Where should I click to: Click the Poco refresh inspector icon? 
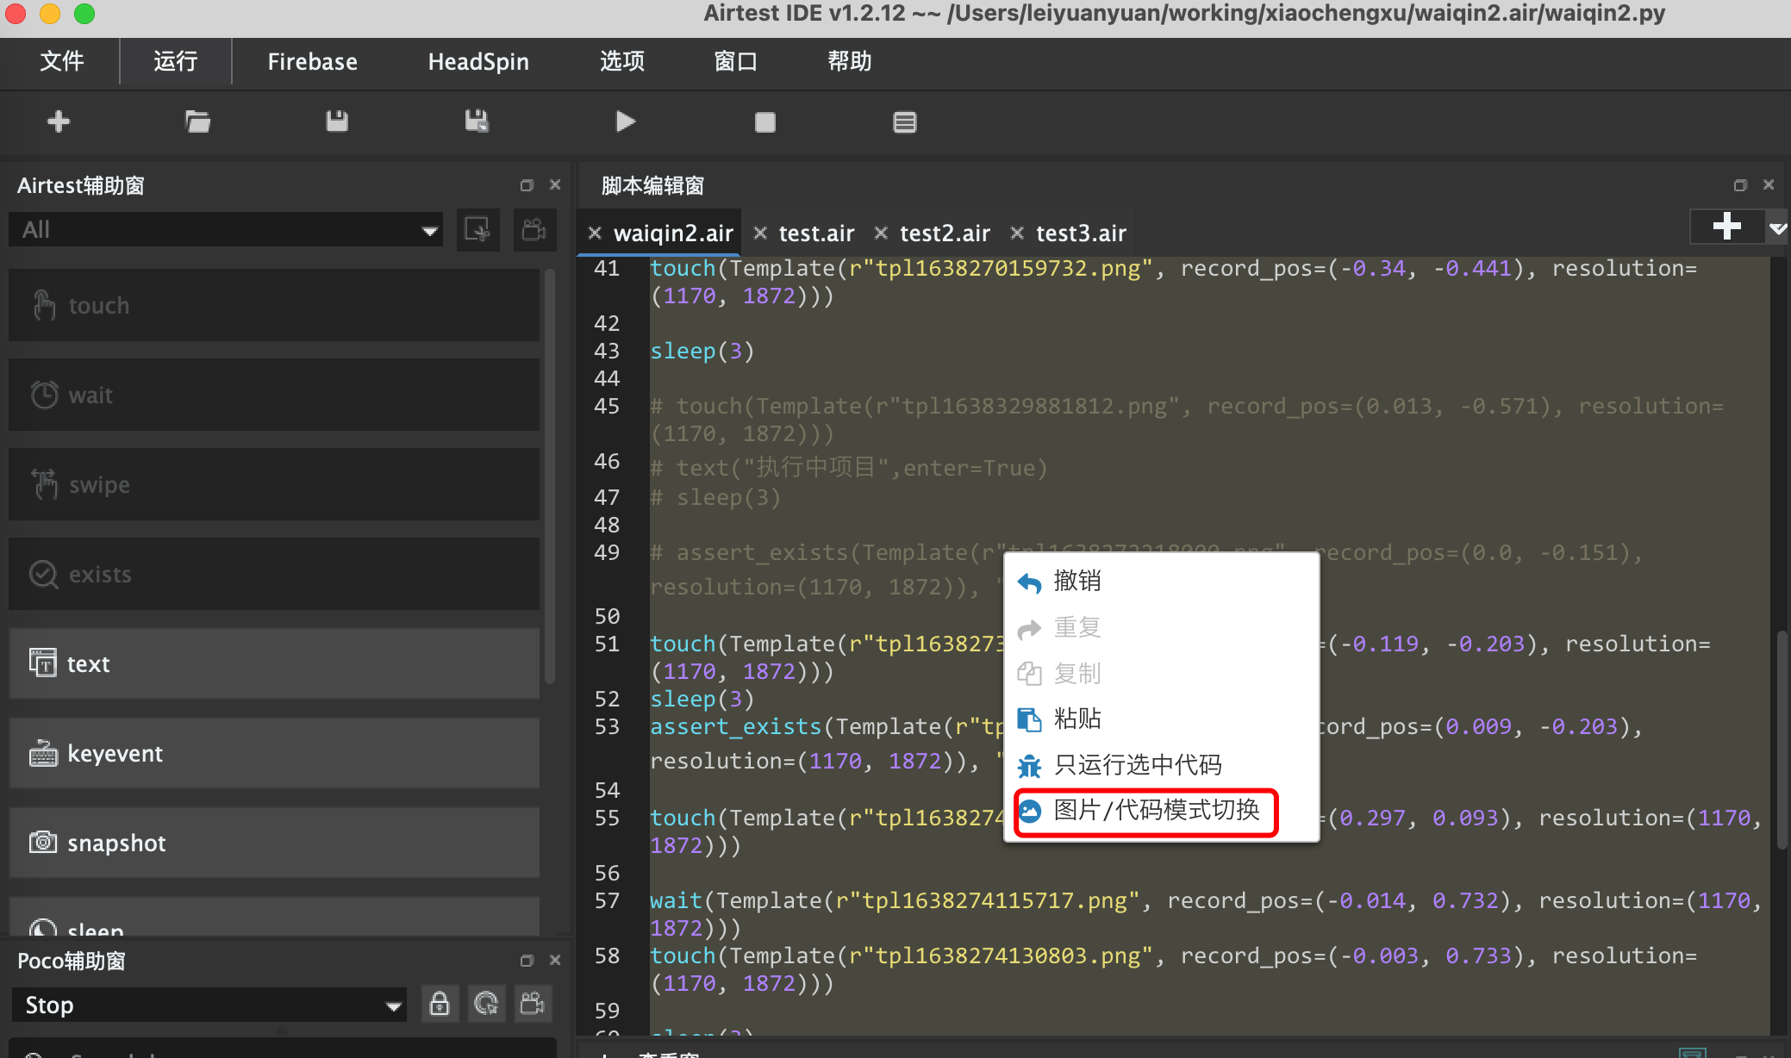[x=486, y=1004]
